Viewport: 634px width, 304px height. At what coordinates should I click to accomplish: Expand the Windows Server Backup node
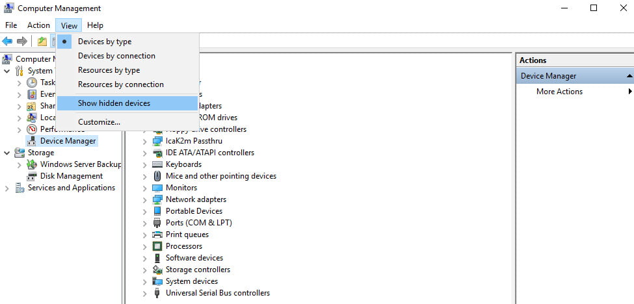click(x=19, y=165)
